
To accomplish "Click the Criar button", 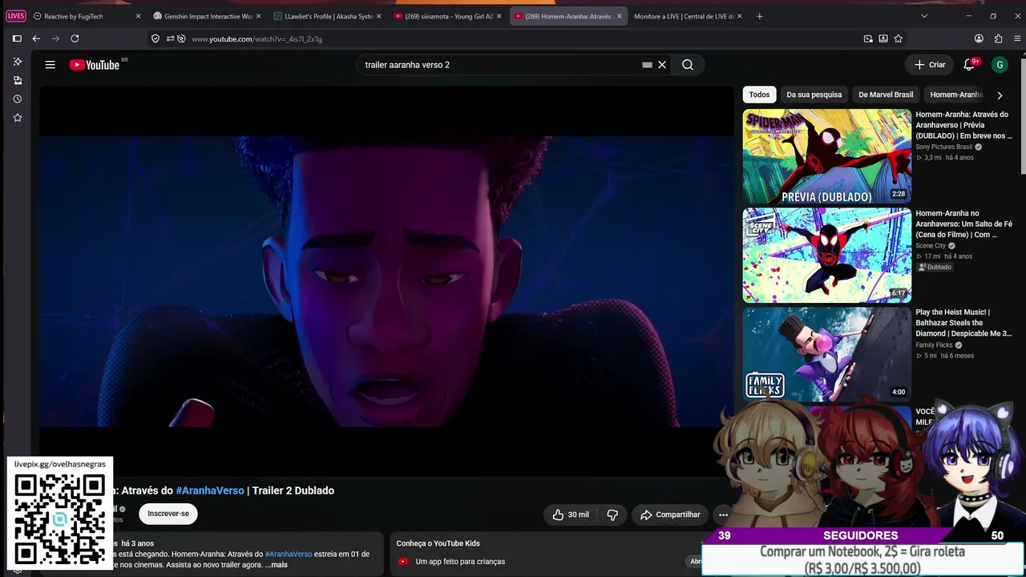I will 930,65.
